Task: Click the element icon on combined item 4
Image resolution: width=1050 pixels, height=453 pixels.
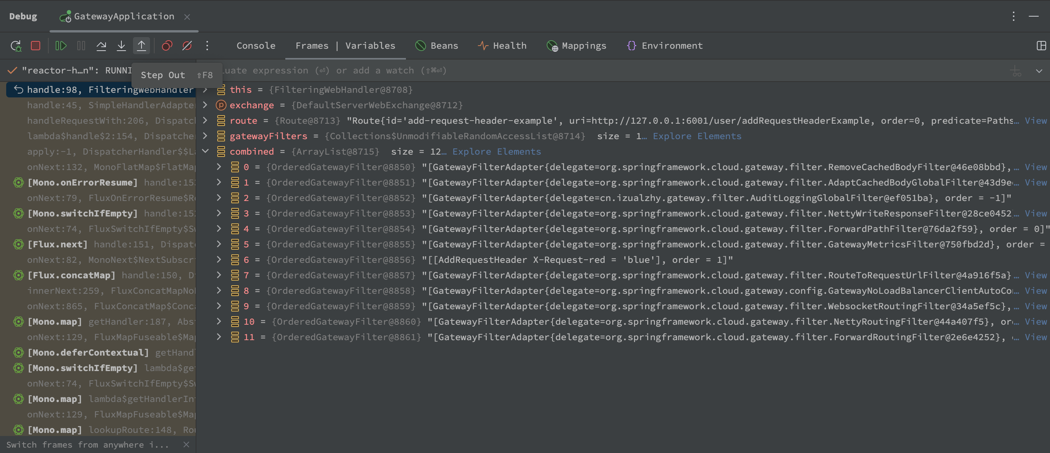Action: click(x=235, y=229)
